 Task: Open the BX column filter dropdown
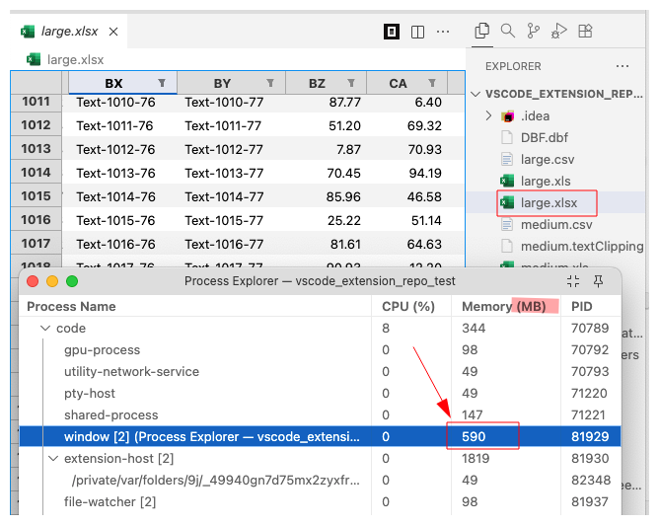click(163, 83)
